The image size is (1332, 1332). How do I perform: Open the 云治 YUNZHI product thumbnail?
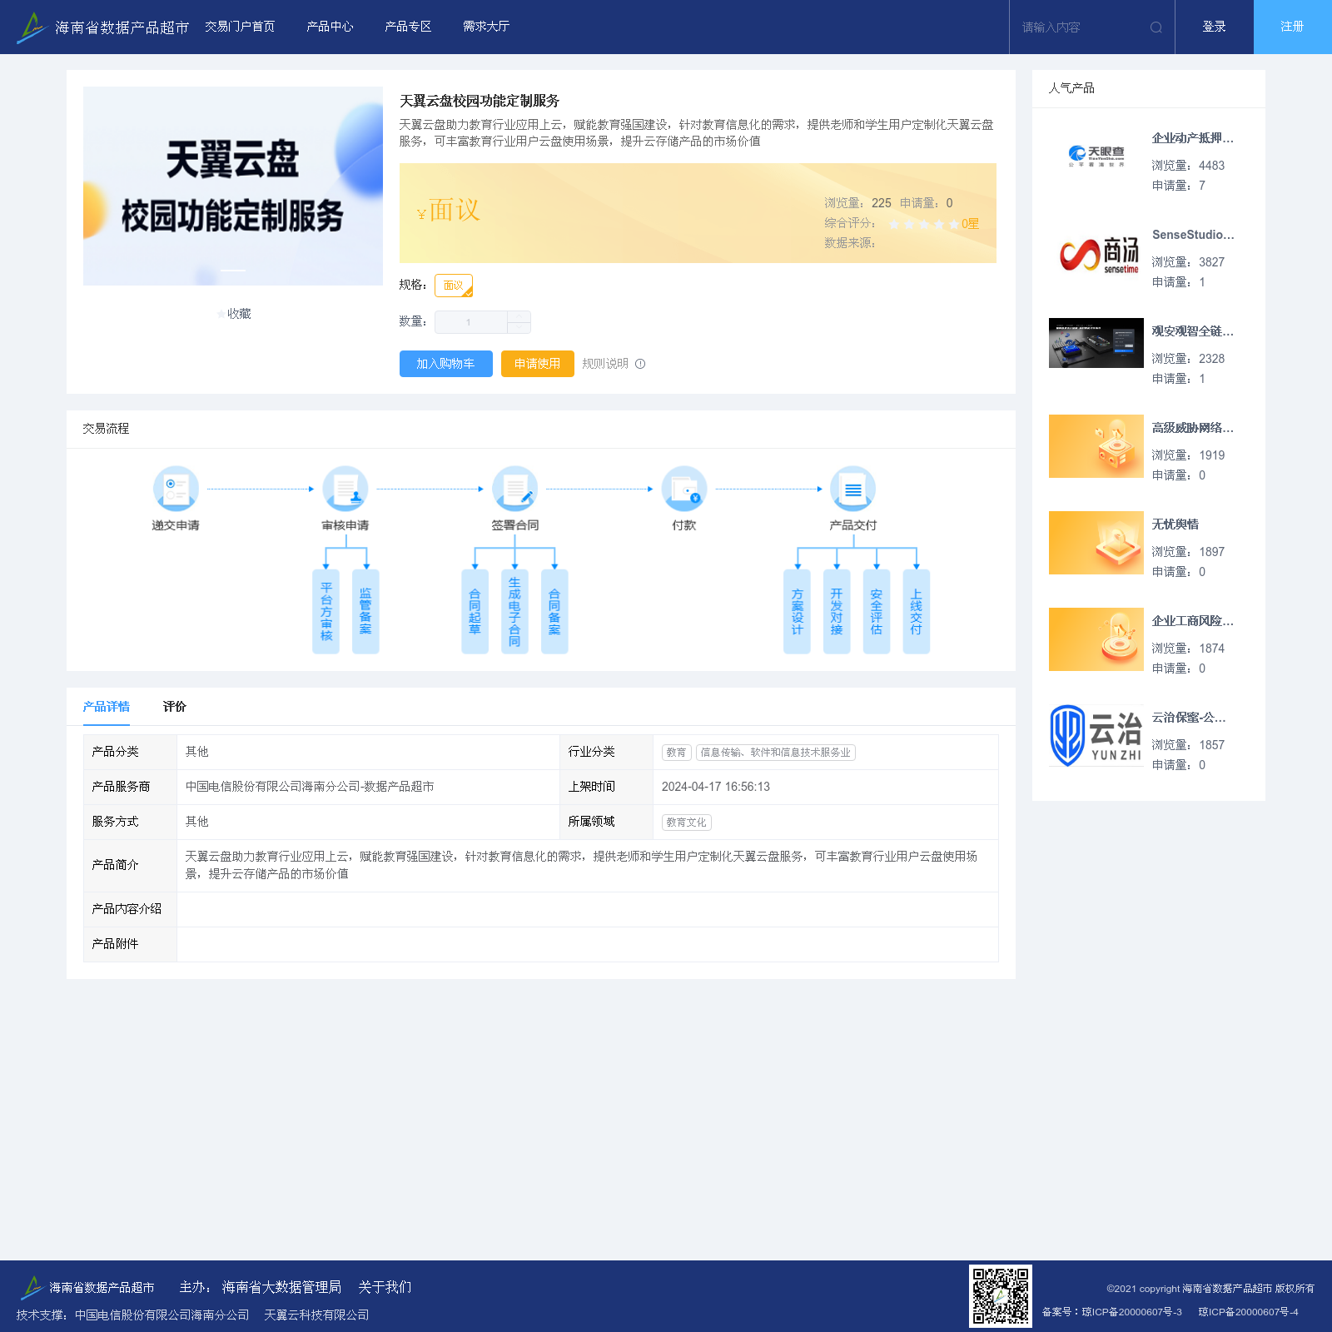point(1096,736)
